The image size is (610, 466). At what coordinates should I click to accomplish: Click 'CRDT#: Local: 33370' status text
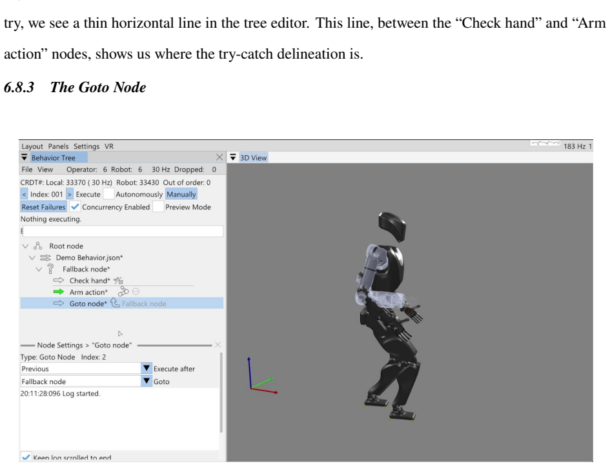tap(54, 182)
